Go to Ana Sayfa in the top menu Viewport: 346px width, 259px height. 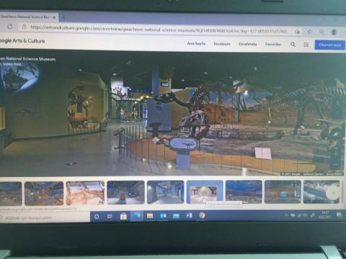tap(196, 43)
